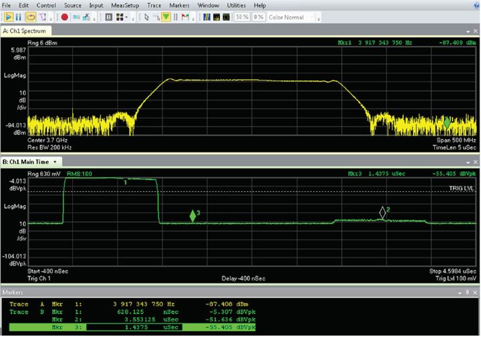
Task: Click the white diamond marker 2 on trace
Action: click(383, 213)
